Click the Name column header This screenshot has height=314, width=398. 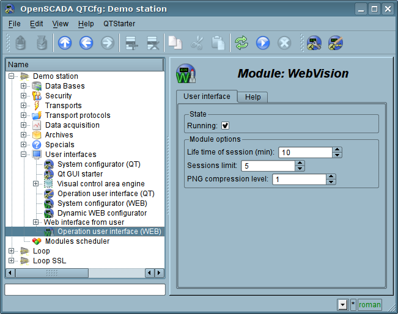click(x=85, y=65)
